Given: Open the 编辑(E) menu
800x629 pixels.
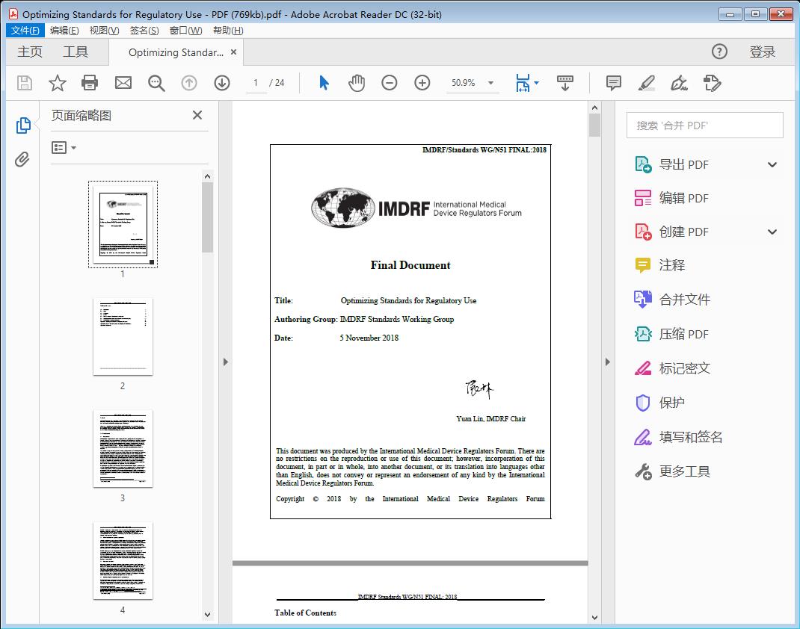Looking at the screenshot, I should (64, 31).
